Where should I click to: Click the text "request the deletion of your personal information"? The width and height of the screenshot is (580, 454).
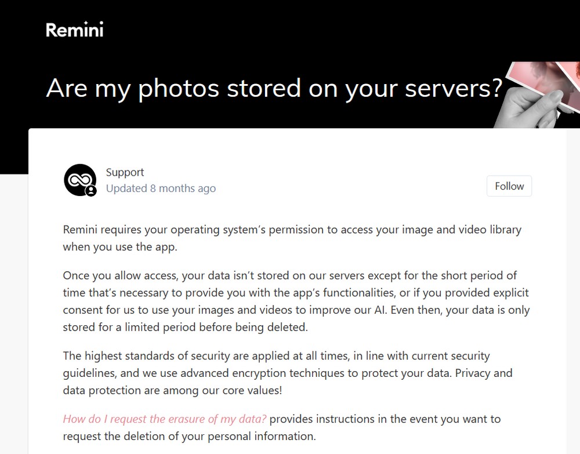pos(189,436)
